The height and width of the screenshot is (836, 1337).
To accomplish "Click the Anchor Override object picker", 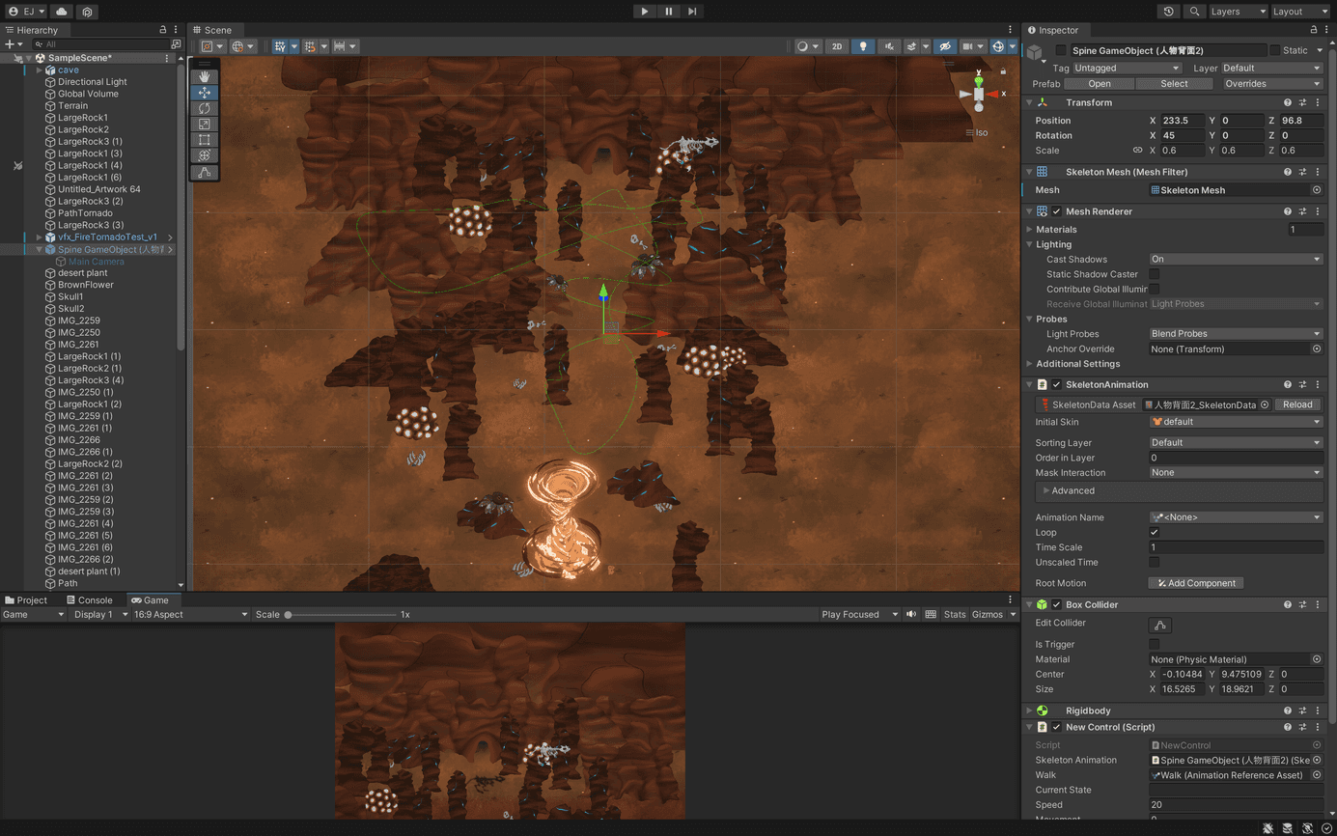I will pos(1317,348).
